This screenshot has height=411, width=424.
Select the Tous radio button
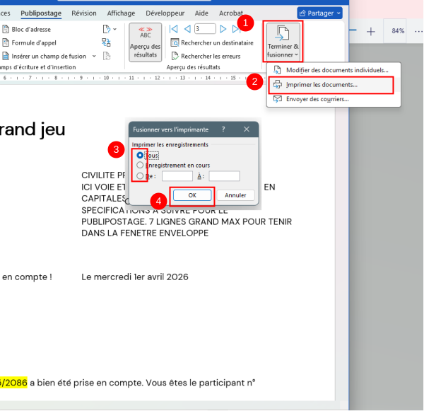coord(141,154)
